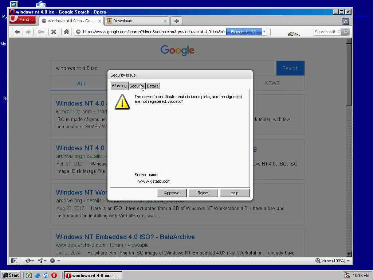373x280 pixels.
Task: Click the Wand password key icon
Action: [x=41, y=32]
